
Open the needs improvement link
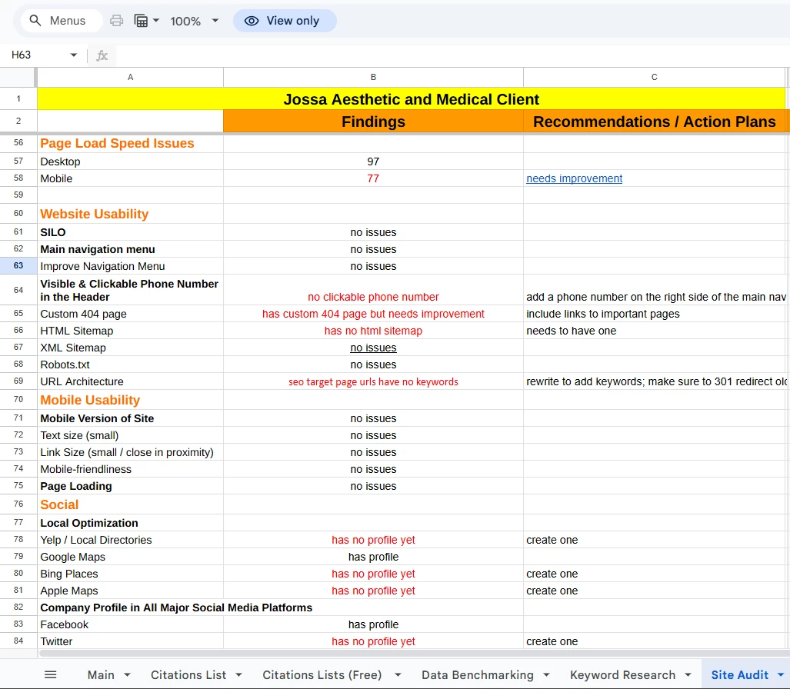pos(575,179)
